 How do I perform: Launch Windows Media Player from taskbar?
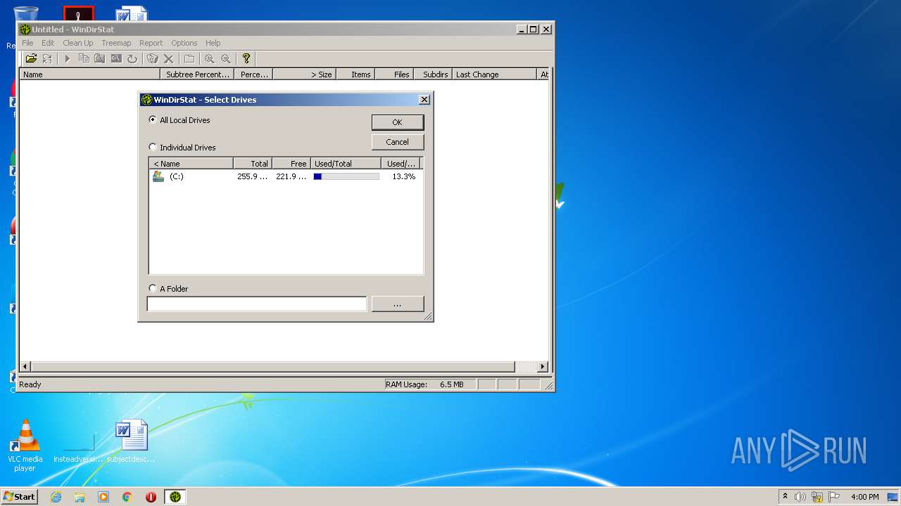(x=103, y=497)
